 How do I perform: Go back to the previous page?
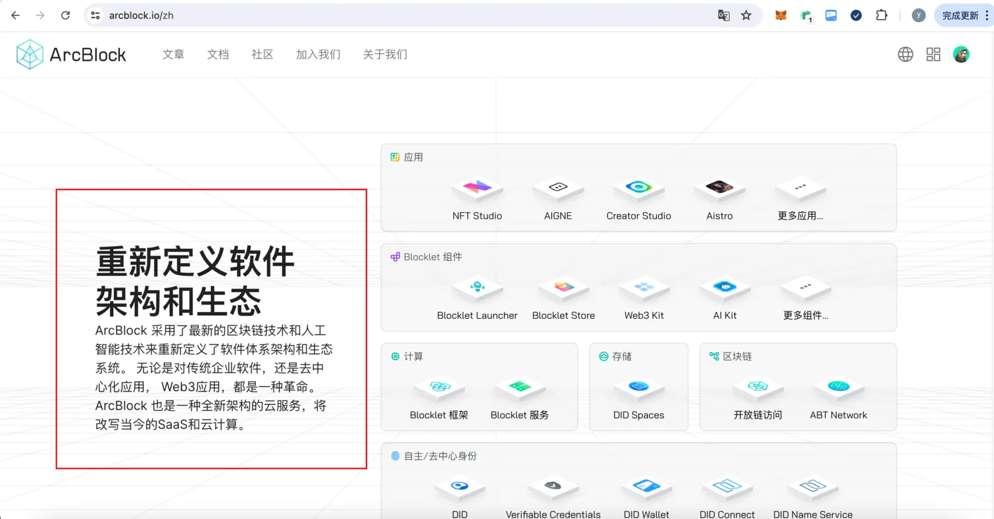coord(16,16)
